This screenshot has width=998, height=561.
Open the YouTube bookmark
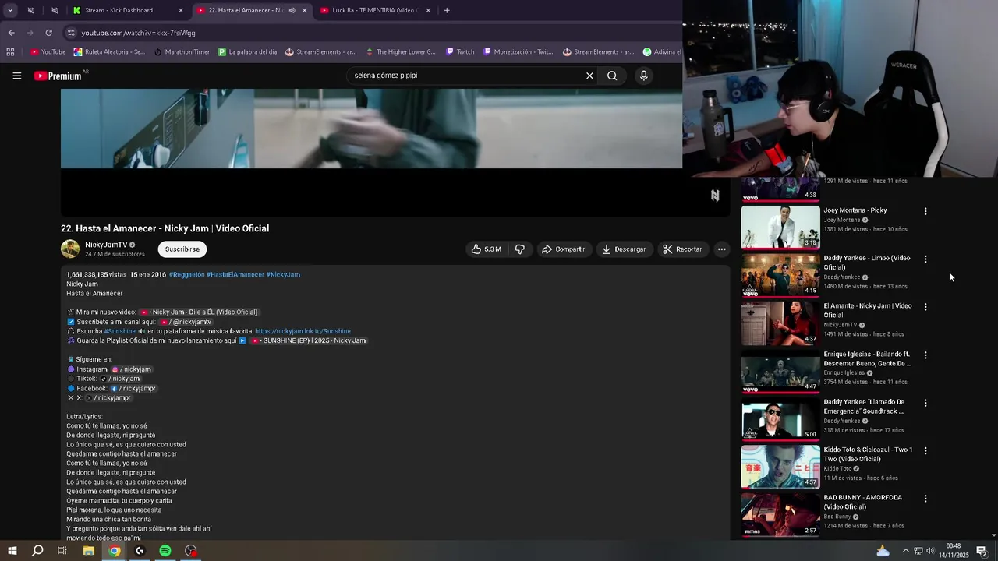point(48,52)
